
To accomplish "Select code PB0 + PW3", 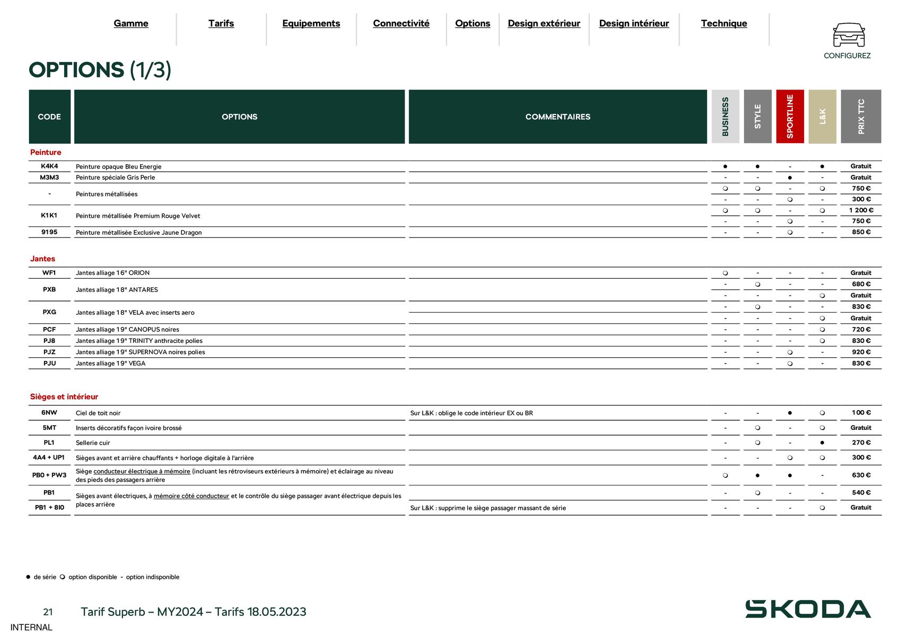I will [49, 475].
